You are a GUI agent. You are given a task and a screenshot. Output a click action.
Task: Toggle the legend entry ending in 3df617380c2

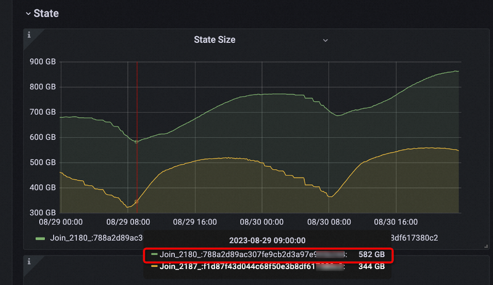click(x=414, y=238)
